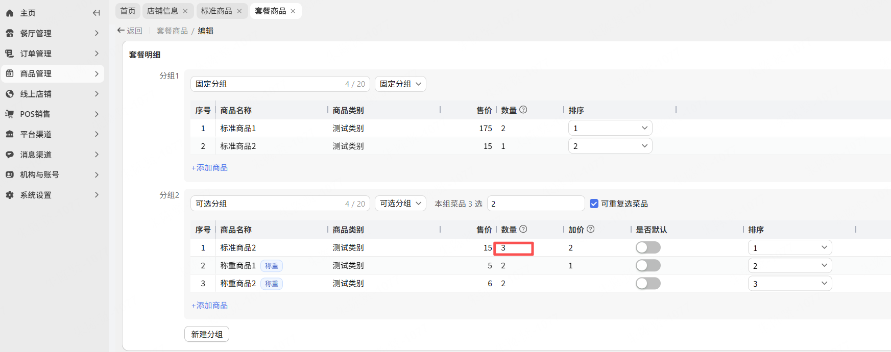Switch to the 标准商品 tab

(216, 11)
